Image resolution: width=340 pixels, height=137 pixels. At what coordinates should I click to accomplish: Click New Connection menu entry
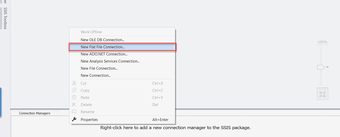[x=95, y=75]
